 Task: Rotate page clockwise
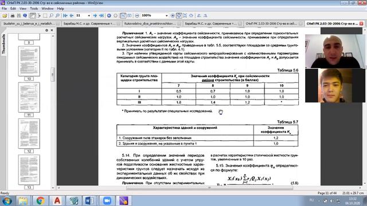click(205, 15)
